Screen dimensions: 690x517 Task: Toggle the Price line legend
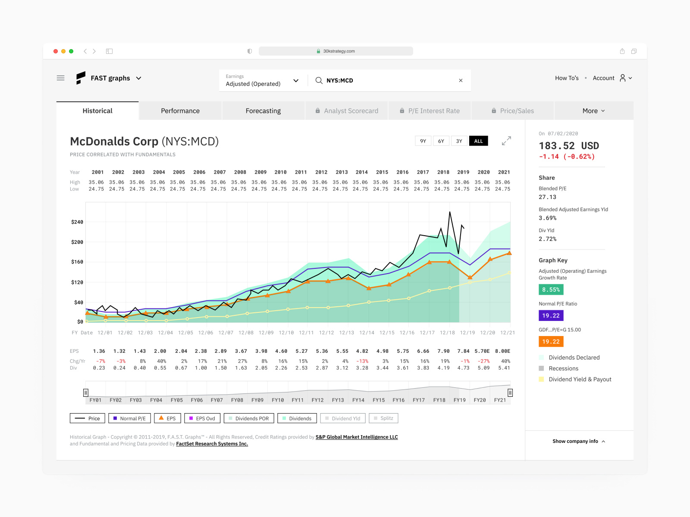click(88, 418)
